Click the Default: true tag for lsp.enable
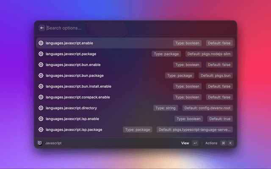271x169 pixels. coord(219,119)
